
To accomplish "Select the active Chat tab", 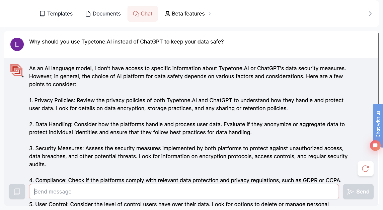I will pos(142,14).
